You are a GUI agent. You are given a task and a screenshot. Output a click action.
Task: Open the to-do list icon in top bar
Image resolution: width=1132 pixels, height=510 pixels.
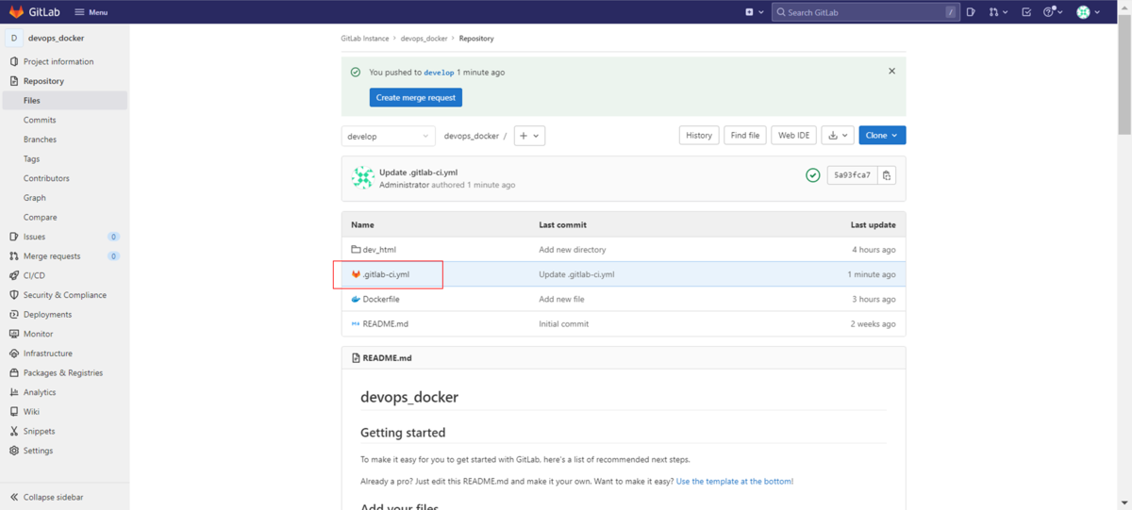tap(1026, 12)
